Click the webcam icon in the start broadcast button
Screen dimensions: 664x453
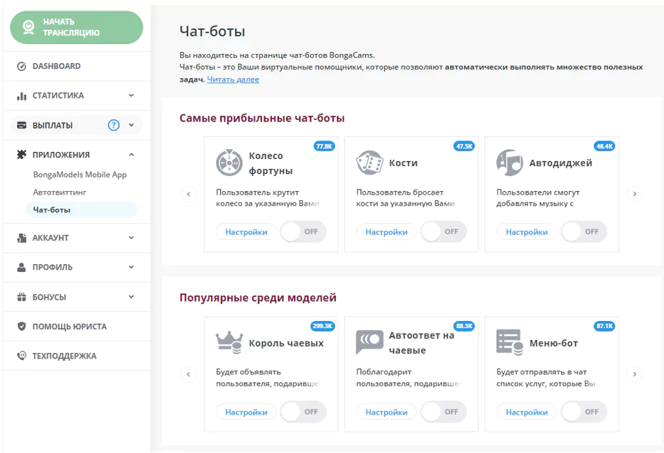pos(28,27)
